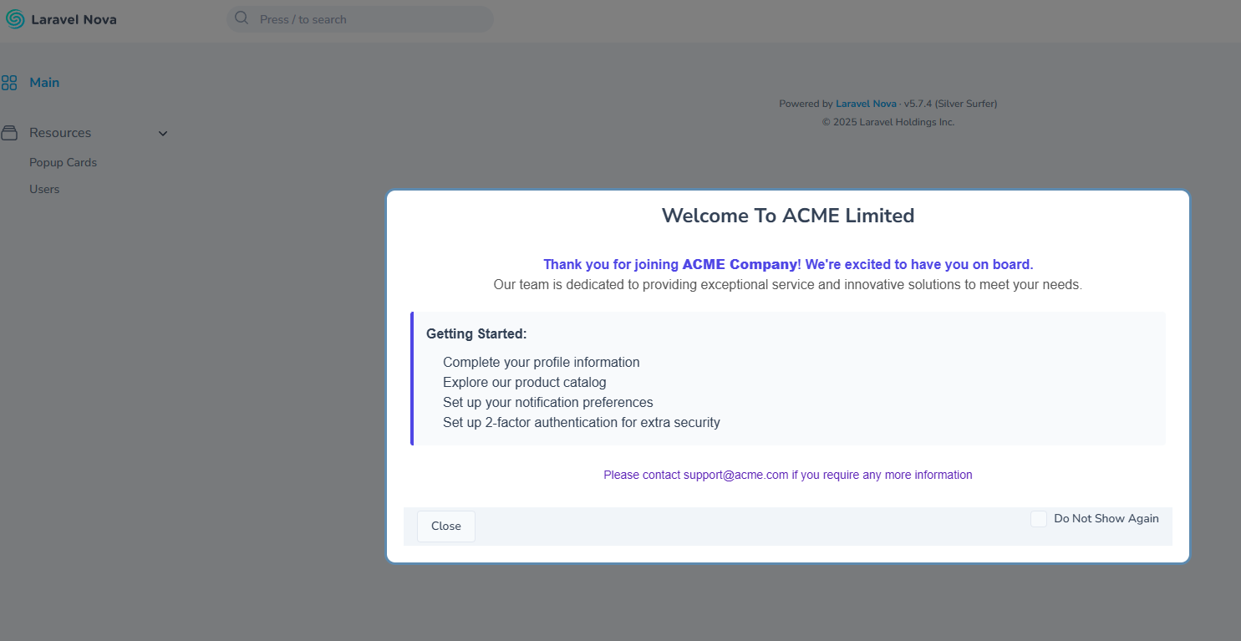Screen dimensions: 1241x641
Task: Click the magnifying glass search icon
Action: coord(242,18)
